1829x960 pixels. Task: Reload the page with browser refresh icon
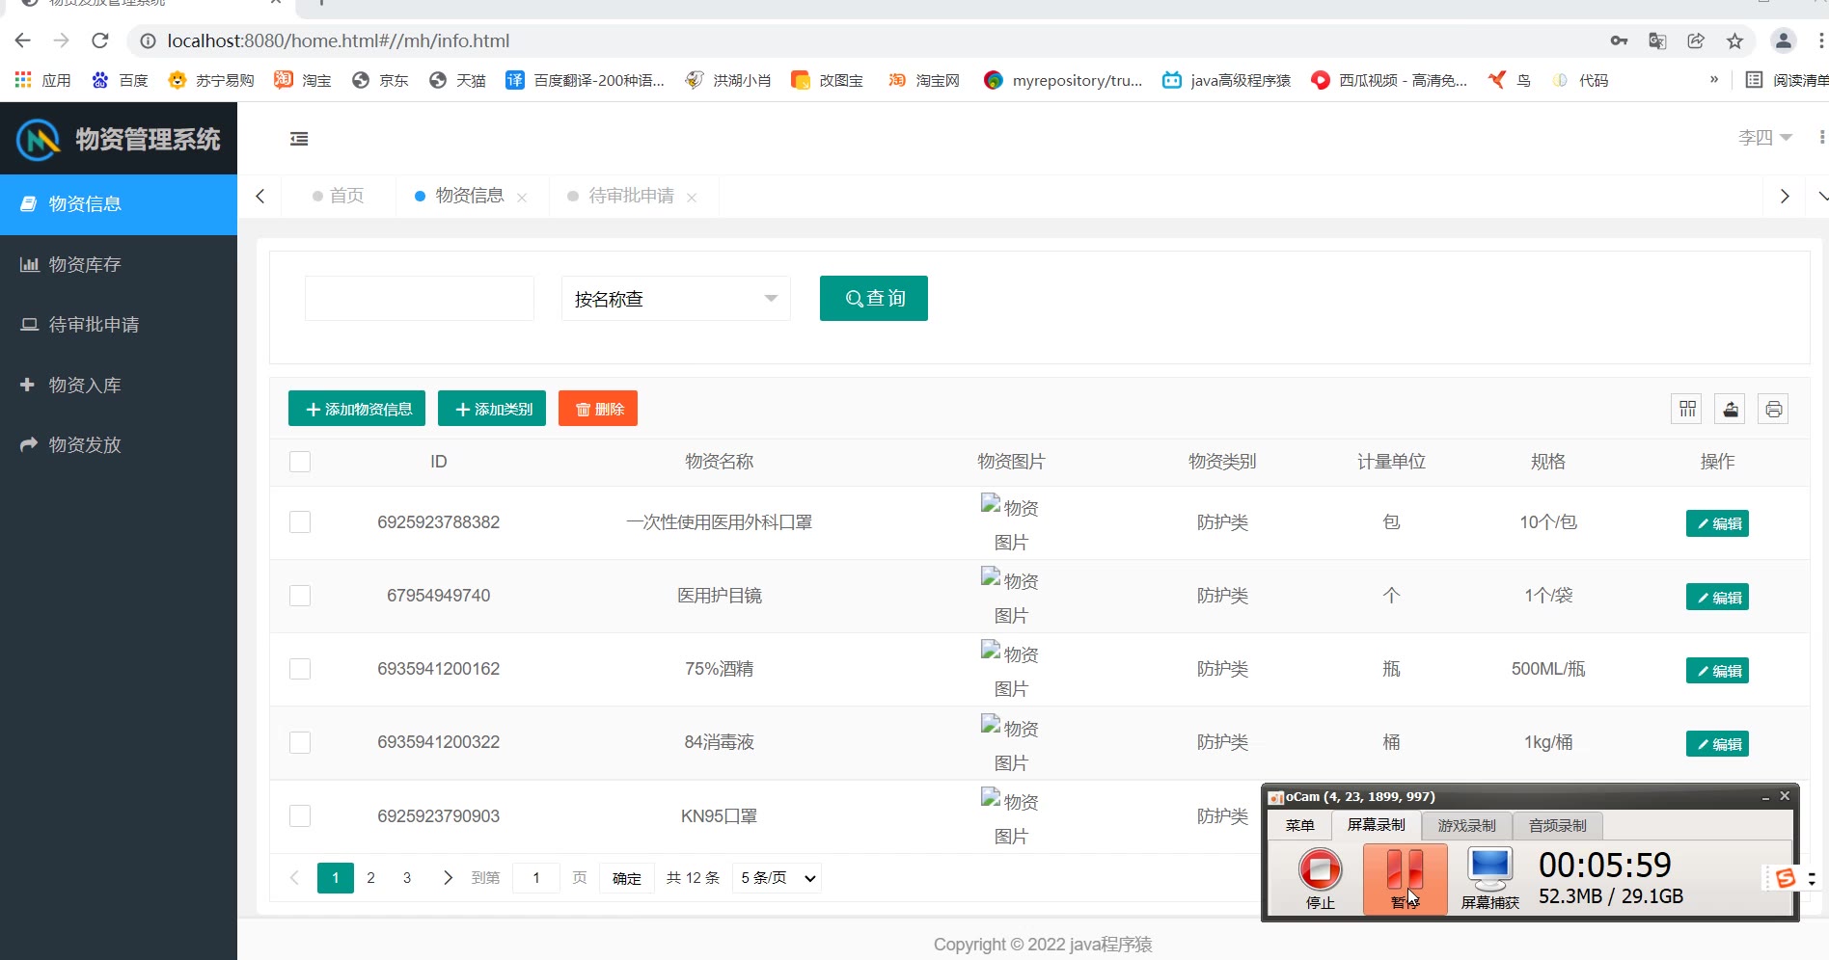[100, 40]
